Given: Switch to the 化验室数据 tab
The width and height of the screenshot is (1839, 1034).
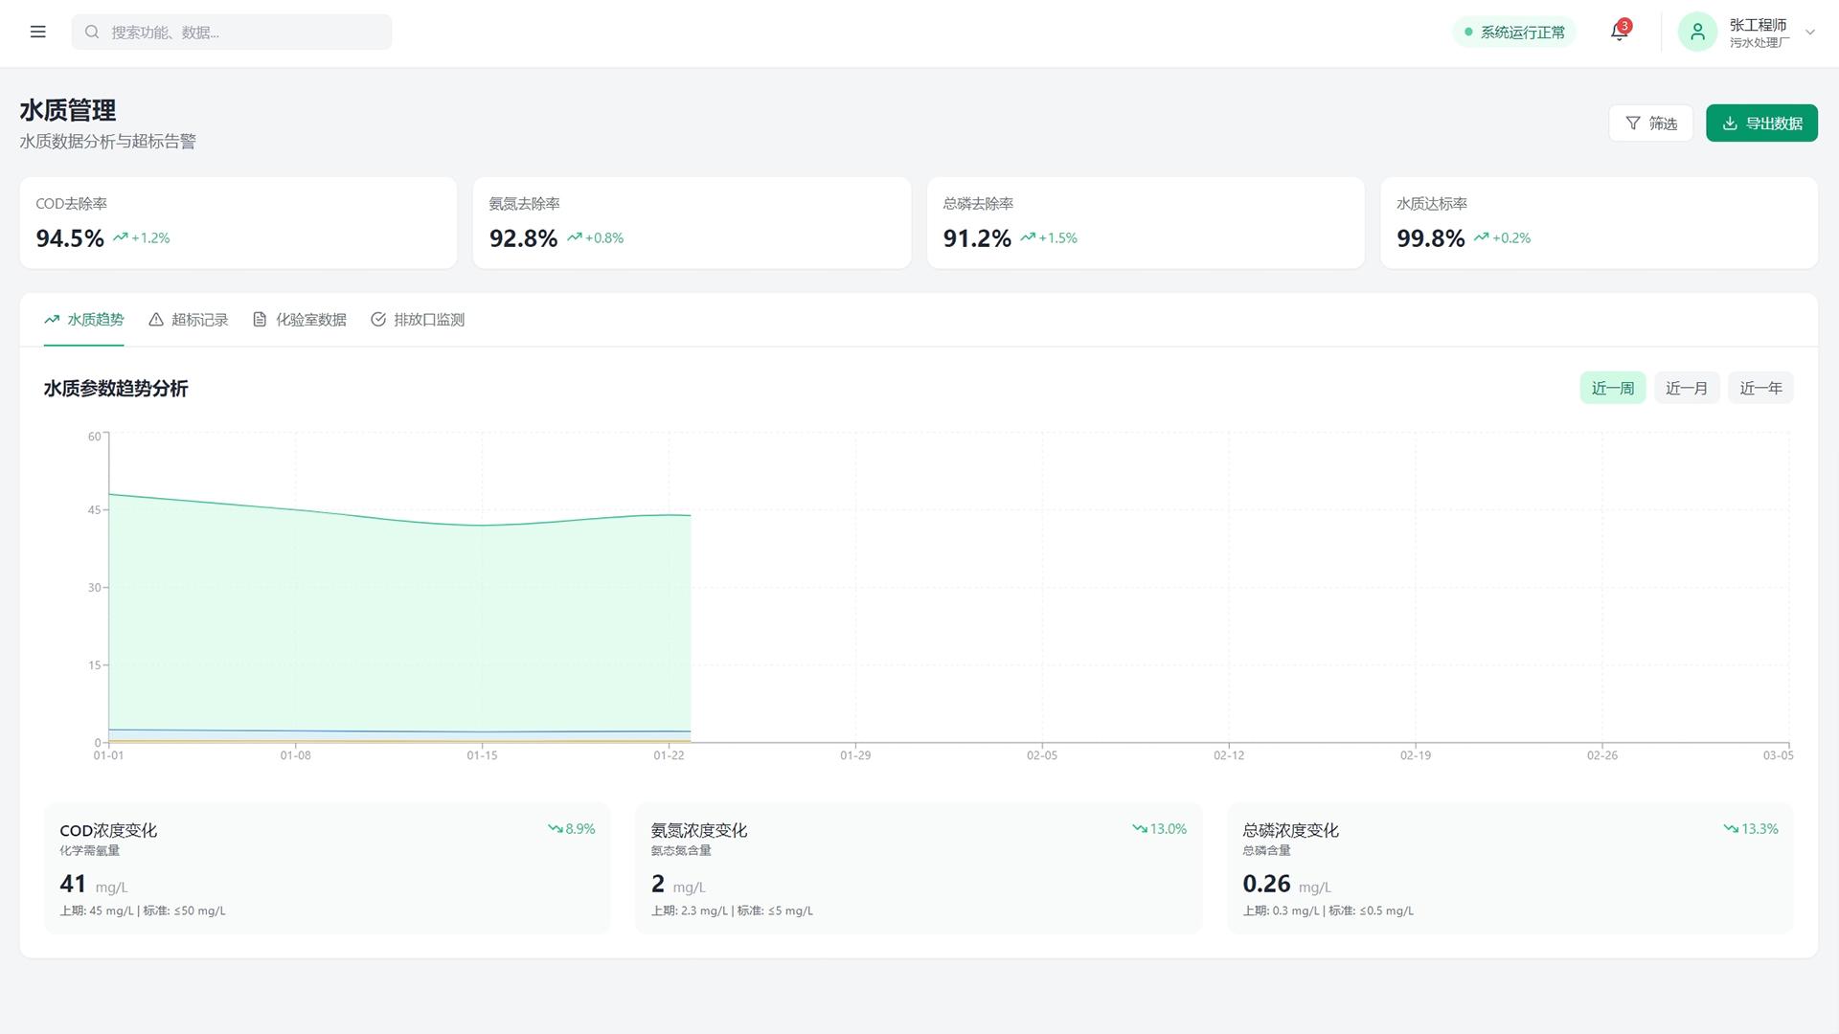Looking at the screenshot, I should click(300, 320).
